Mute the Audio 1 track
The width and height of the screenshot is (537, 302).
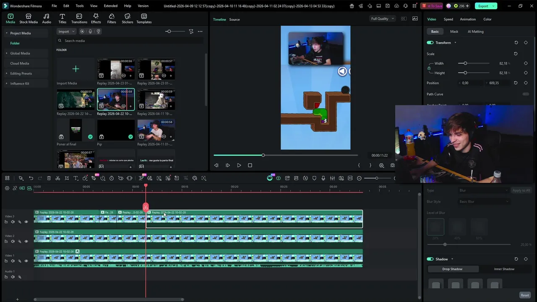pos(13,277)
